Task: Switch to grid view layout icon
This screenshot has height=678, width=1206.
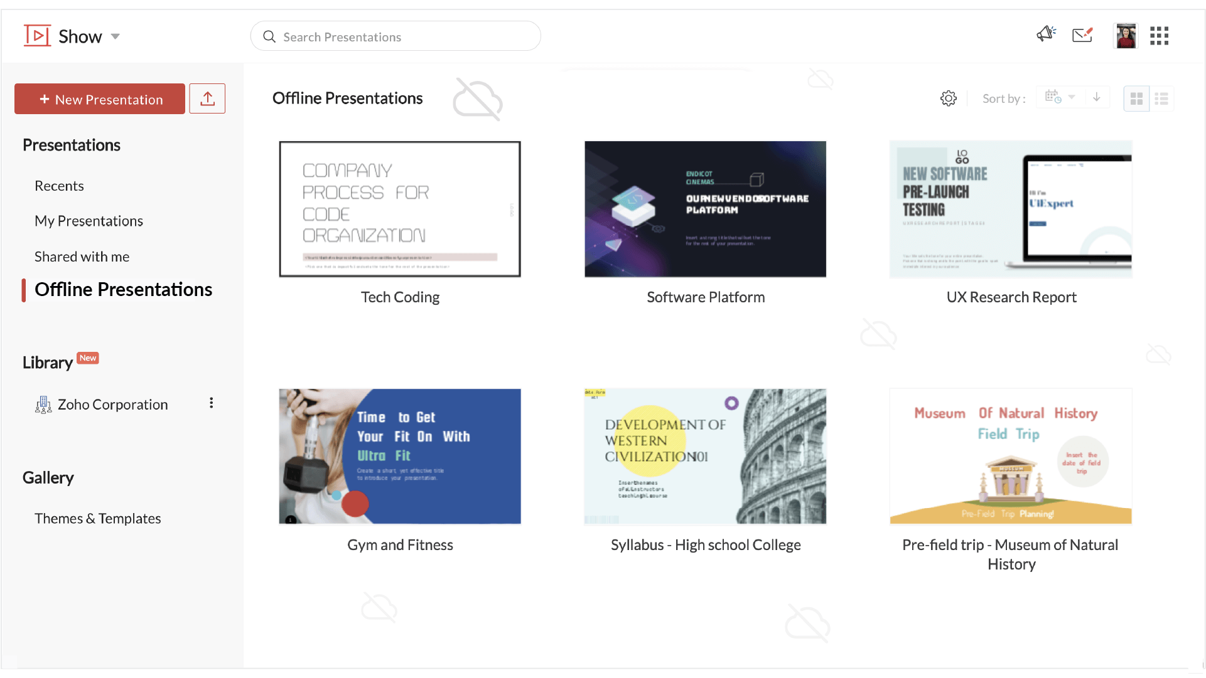Action: click(x=1136, y=98)
